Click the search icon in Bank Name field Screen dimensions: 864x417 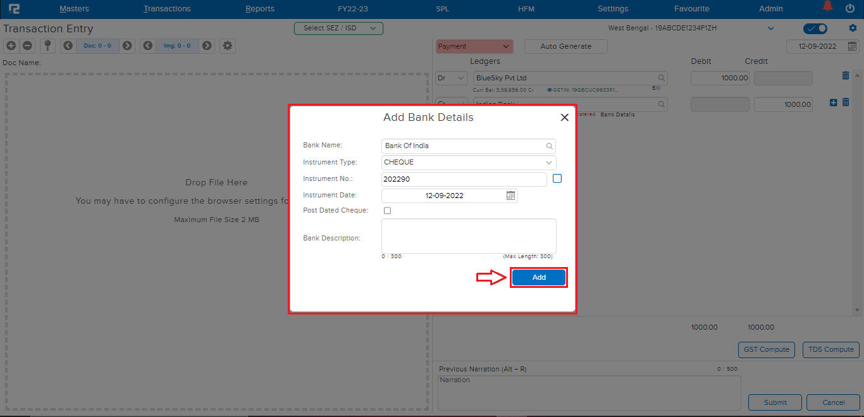(549, 146)
